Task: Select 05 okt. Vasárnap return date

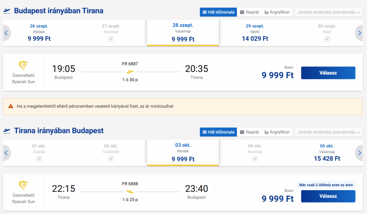Action: (x=327, y=153)
